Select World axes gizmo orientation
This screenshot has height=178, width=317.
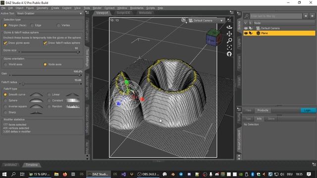tap(5, 64)
